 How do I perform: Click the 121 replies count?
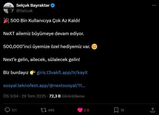[14, 110]
